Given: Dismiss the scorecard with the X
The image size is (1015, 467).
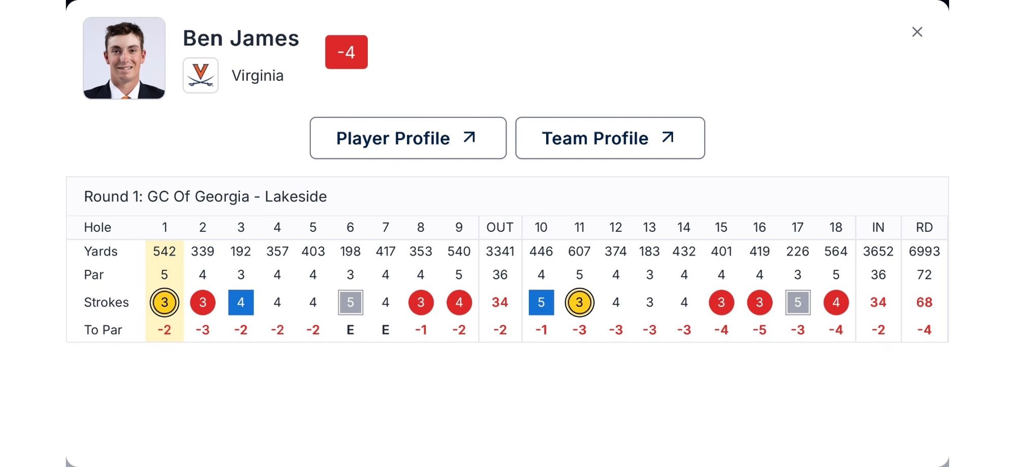Looking at the screenshot, I should coord(917,32).
